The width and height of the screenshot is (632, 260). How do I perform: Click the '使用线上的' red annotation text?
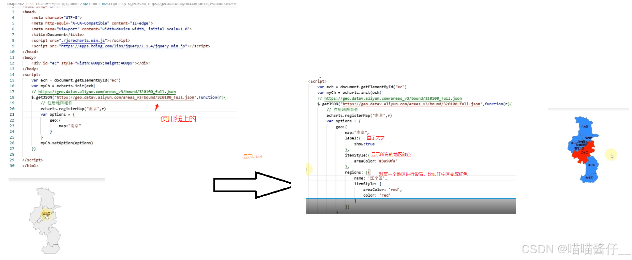click(178, 119)
